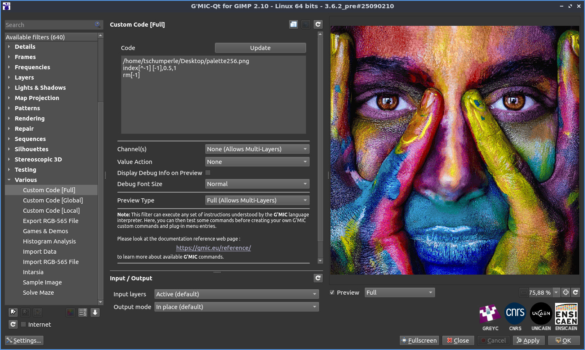585x350 pixels.
Task: Click the add fave bookmark icon
Action: coord(13,312)
